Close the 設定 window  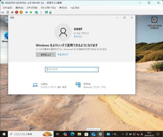click(x=132, y=18)
